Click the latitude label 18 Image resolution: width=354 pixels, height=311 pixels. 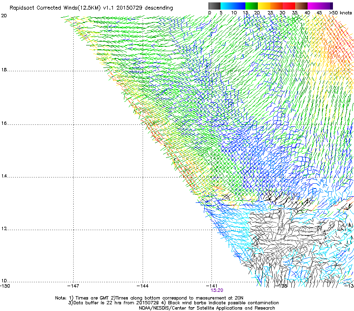click(4, 70)
